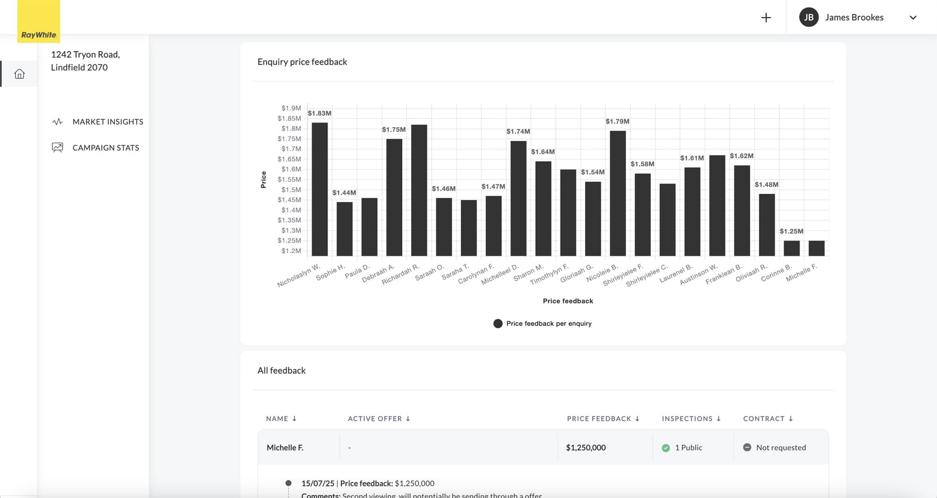This screenshot has width=937, height=498.
Task: Open the Michelle F. feedback row
Action: 285,448
